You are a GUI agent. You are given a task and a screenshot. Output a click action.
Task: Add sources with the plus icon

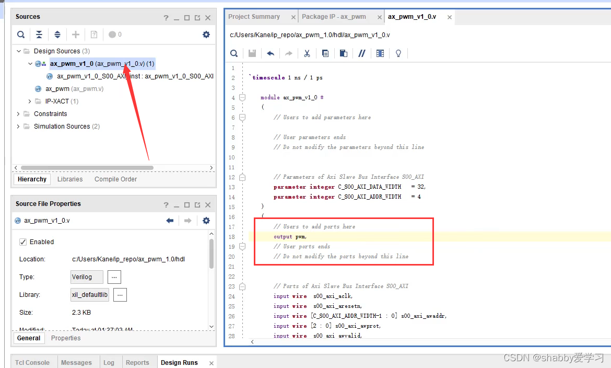[x=76, y=34]
